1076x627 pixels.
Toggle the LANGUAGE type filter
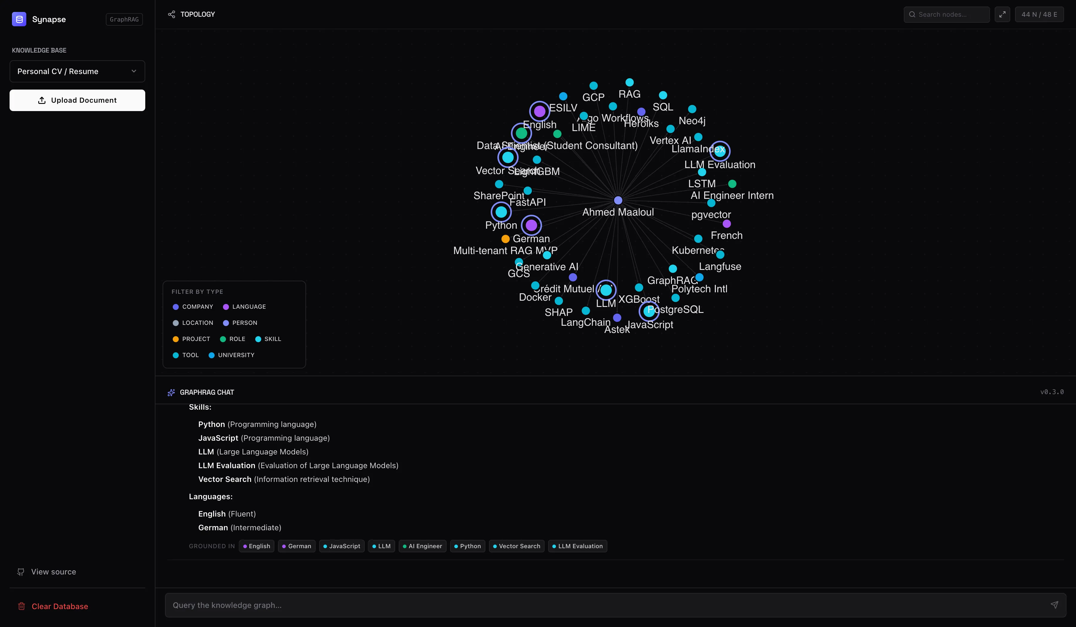click(x=244, y=307)
